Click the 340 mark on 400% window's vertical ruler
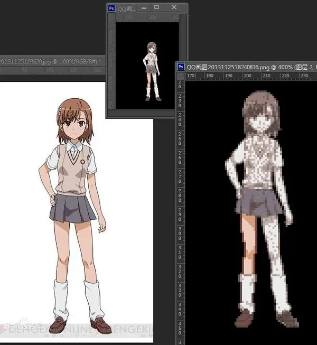Viewport: 317px width, 345px height. pyautogui.click(x=180, y=309)
